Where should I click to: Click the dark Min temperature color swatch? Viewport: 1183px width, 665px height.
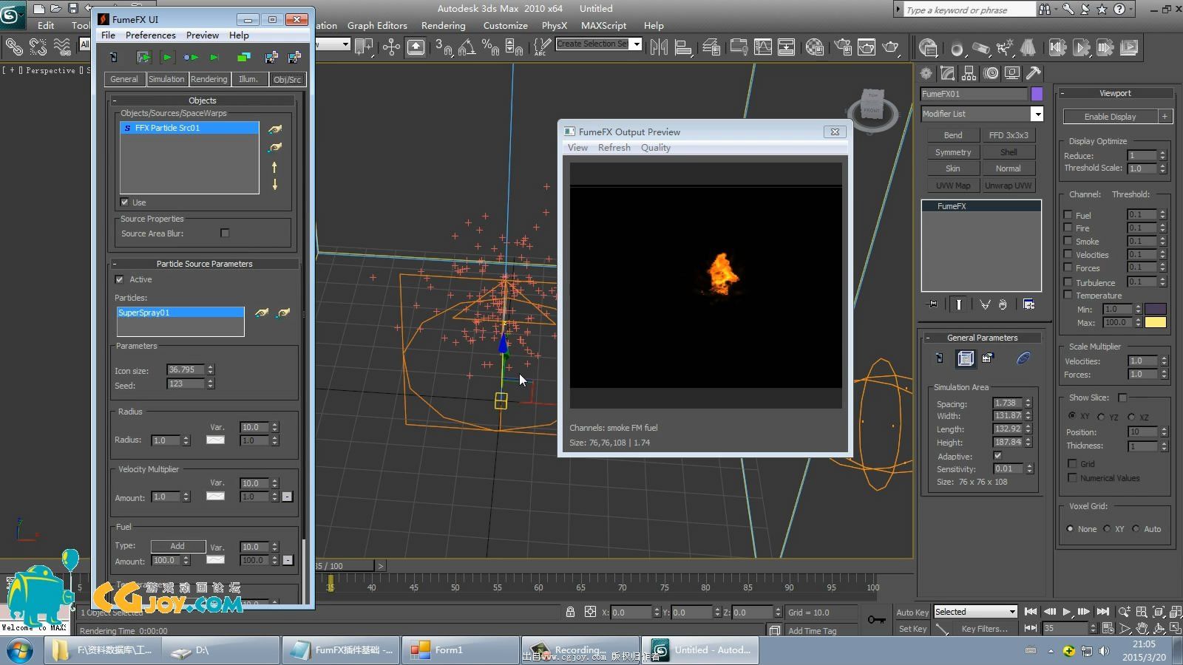[1155, 309]
